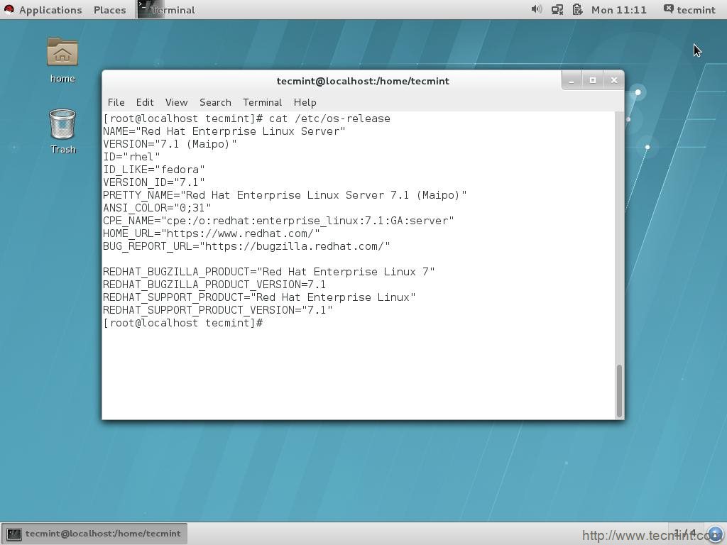Click the tecmint@localhost taskbar window button
Image resolution: width=727 pixels, height=545 pixels.
click(94, 534)
